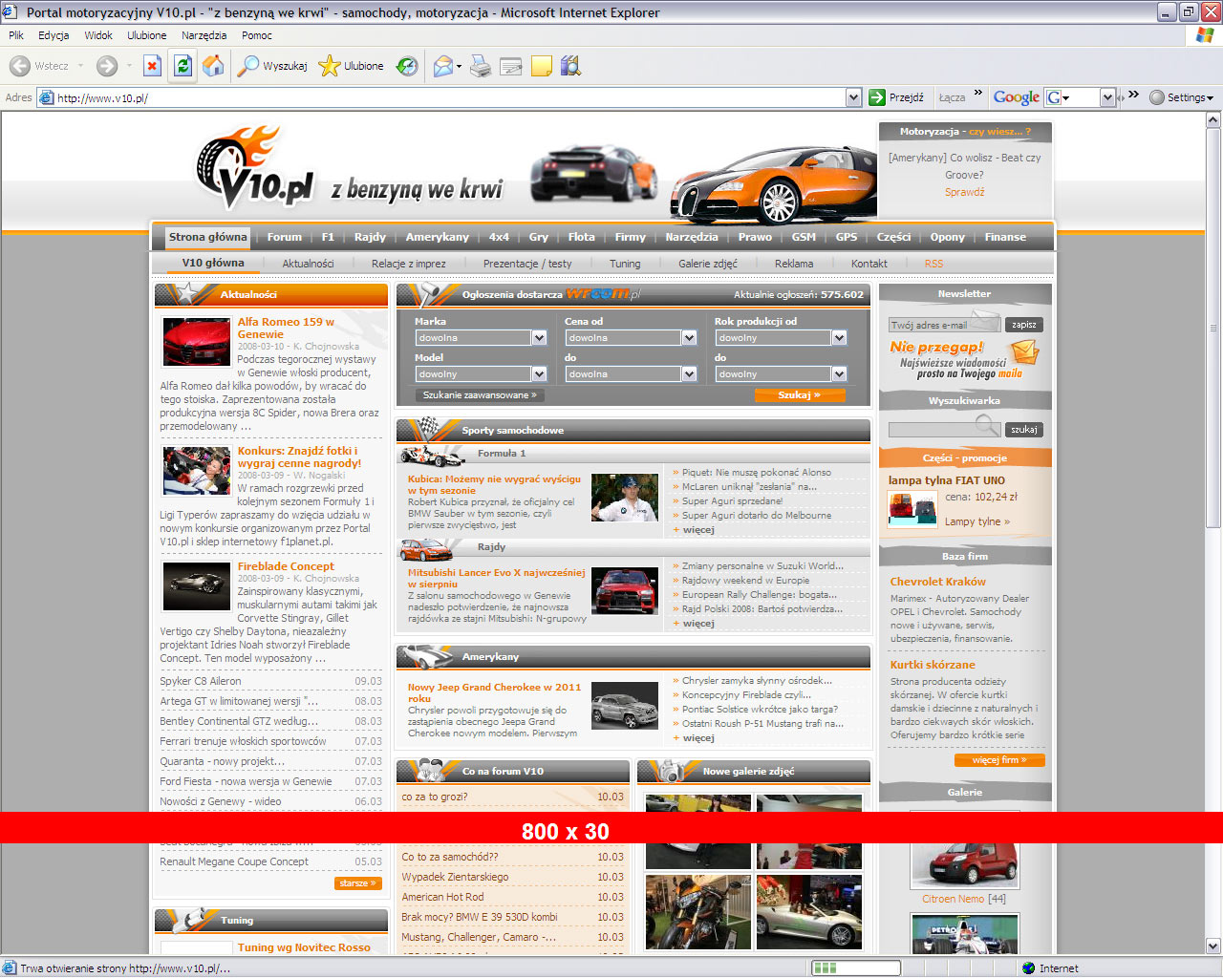Screen dimensions: 1223x978
Task: Open the yellow note discuss icon
Action: click(x=541, y=66)
